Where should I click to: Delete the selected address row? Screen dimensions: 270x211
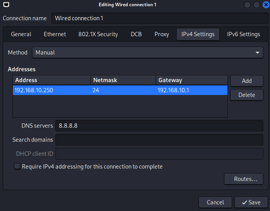247,95
